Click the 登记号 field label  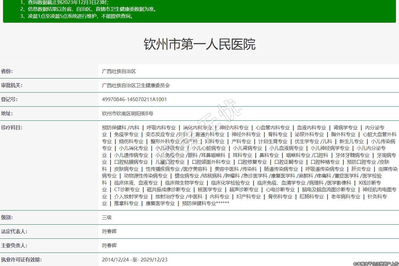(x=9, y=99)
